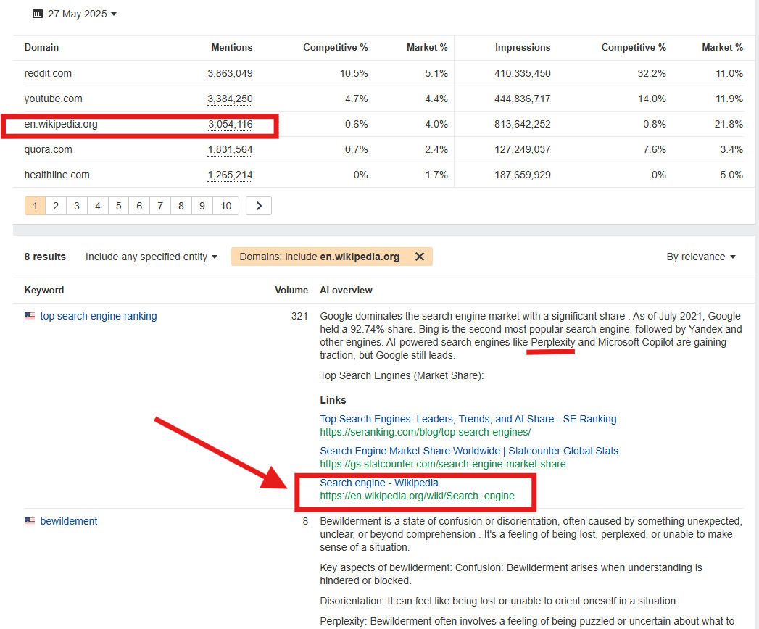Select the healthline.com domain cell
Image resolution: width=759 pixels, height=629 pixels.
[x=57, y=175]
